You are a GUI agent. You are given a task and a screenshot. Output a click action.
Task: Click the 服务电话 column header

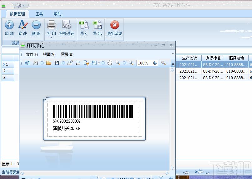pyautogui.click(x=237, y=58)
